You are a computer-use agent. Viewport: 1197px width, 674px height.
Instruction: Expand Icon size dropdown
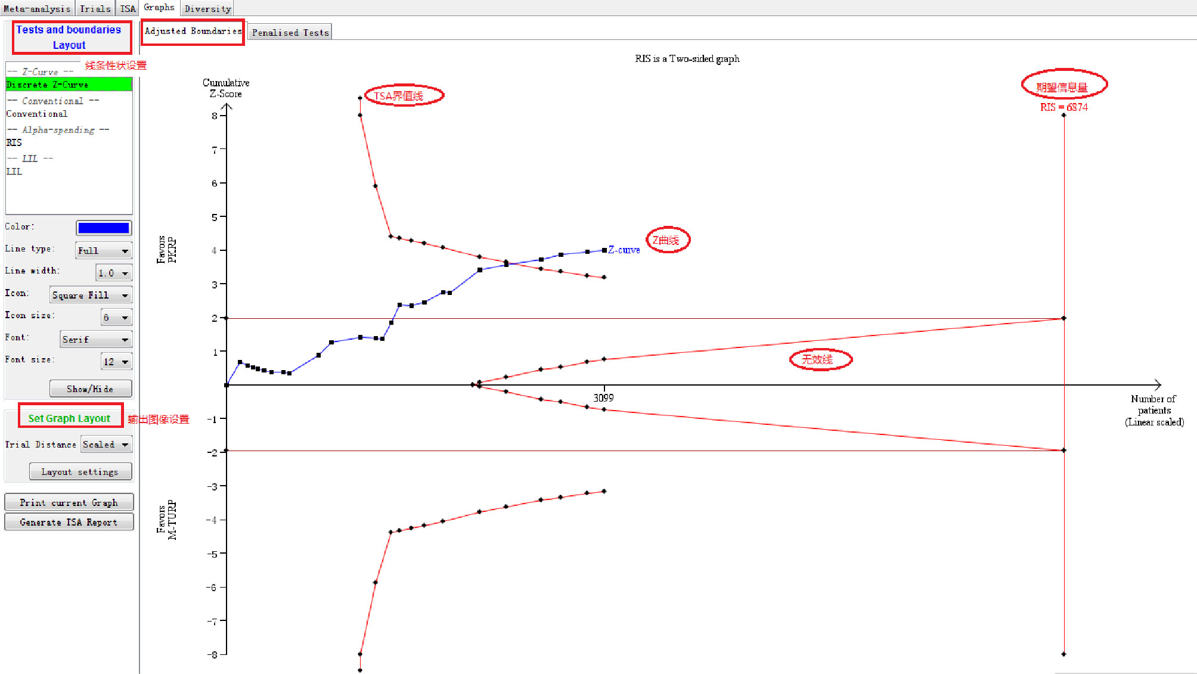click(116, 318)
